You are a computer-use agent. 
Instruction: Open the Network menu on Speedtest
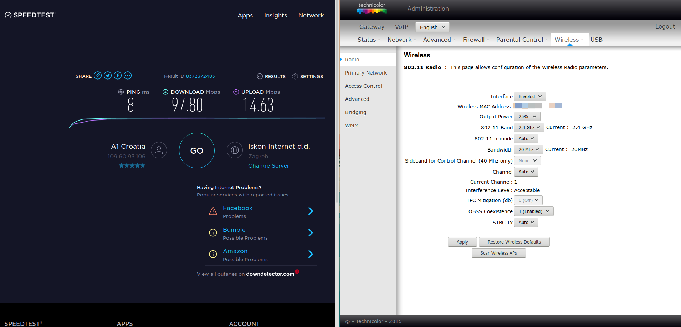tap(311, 15)
